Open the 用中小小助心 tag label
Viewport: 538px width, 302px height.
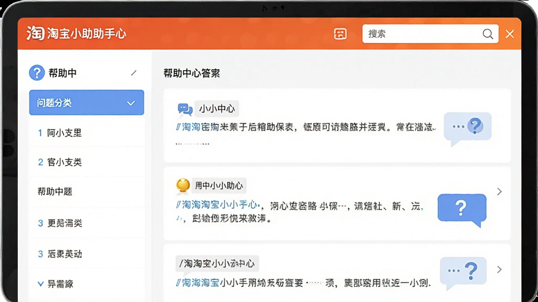coord(219,186)
